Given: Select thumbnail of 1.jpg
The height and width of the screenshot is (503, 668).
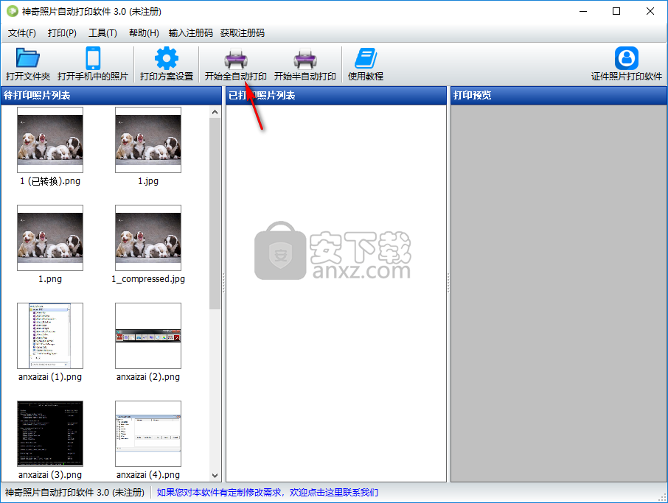Looking at the screenshot, I should [x=148, y=140].
